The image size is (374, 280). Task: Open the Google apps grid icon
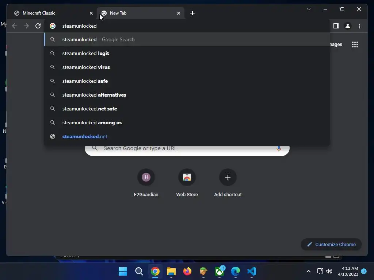[355, 44]
